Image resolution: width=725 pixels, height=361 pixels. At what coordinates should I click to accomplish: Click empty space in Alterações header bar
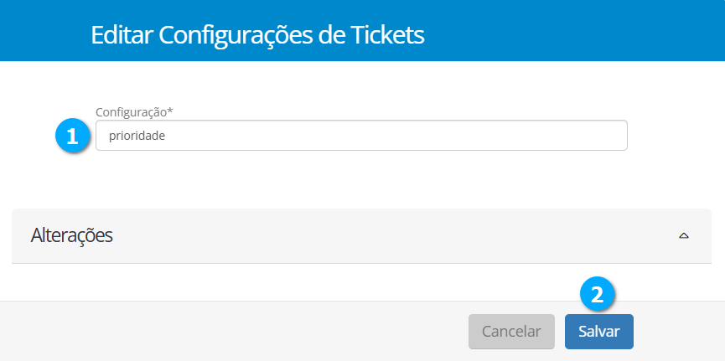[x=377, y=235]
